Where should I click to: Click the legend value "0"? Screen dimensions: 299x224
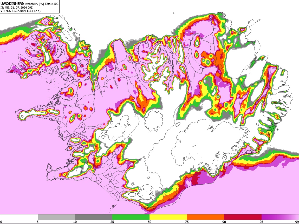pos(1,222)
